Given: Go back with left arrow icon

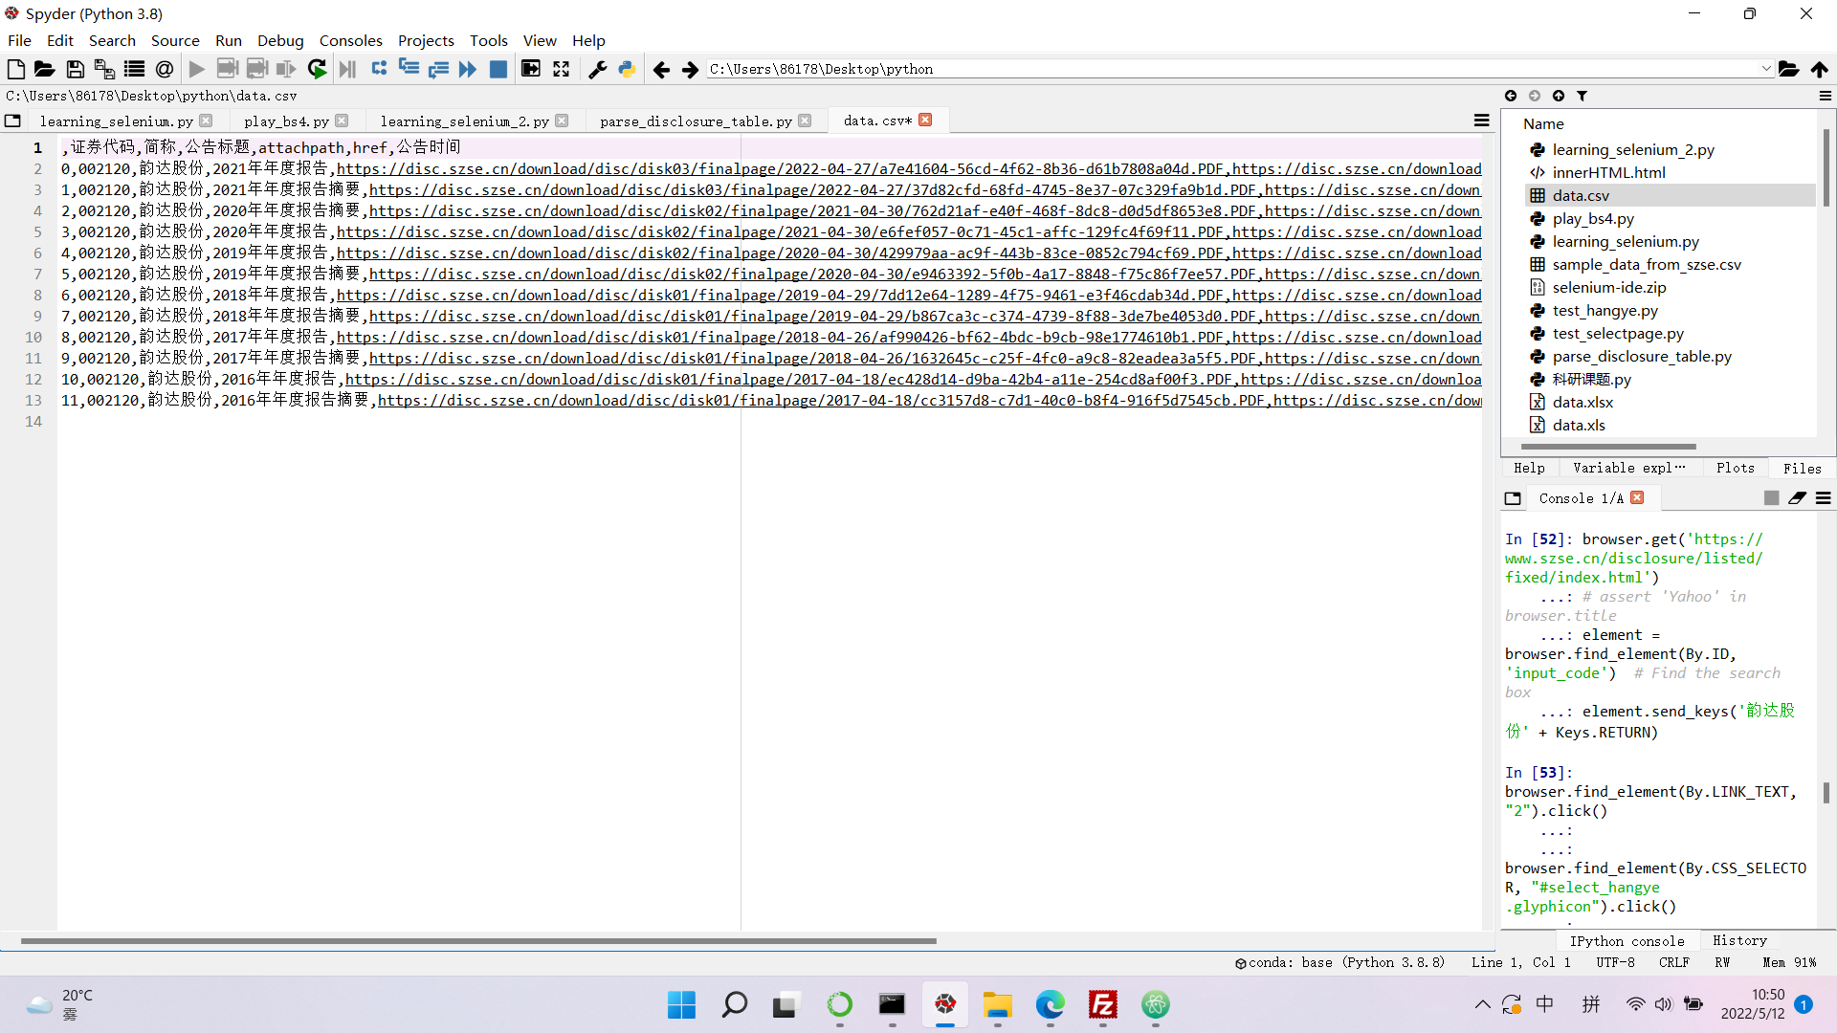Looking at the screenshot, I should coord(661,69).
